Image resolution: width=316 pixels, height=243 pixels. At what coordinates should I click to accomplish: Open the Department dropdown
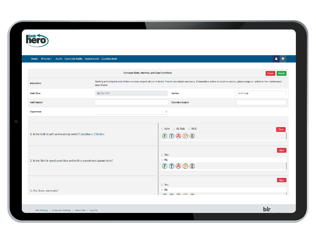click(x=131, y=112)
